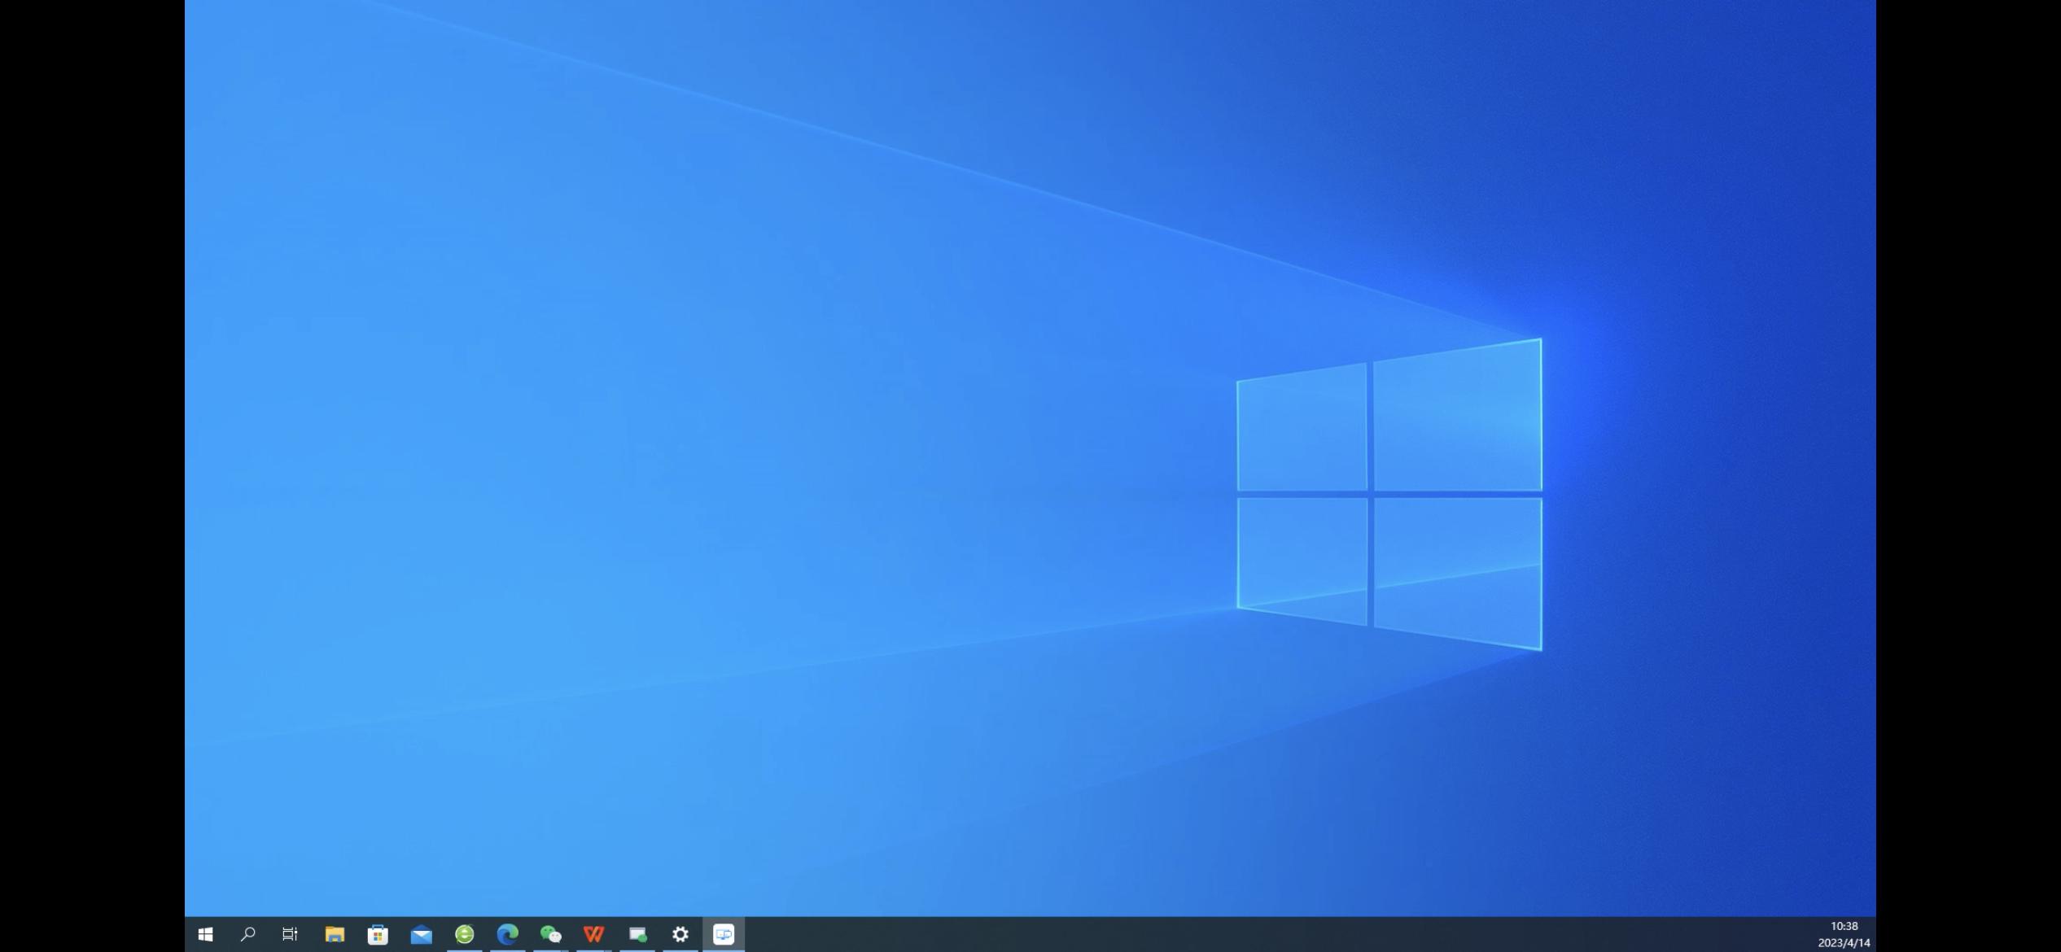Click the Windows logo on the wallpaper
Screen dimensions: 2061x952
tap(1389, 494)
